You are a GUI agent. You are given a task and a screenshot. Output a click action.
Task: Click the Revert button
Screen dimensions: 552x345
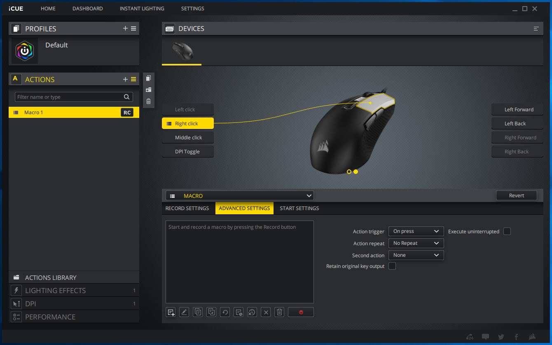coord(517,196)
